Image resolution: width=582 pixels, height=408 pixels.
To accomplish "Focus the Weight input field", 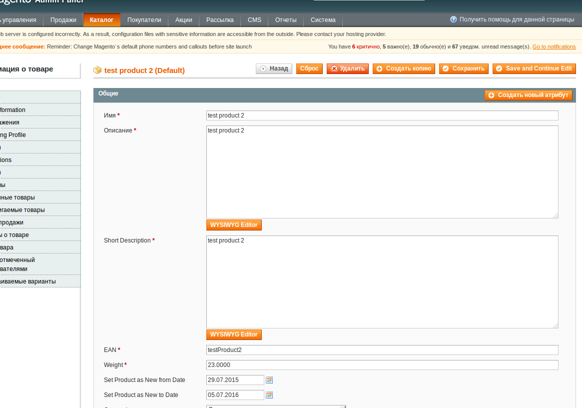I will tap(382, 365).
